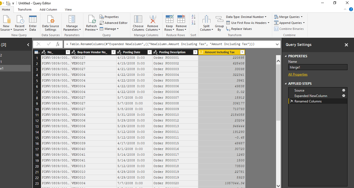354x188 pixels.
Task: Open table options menu at grid corner
Action: pyautogui.click(x=37, y=52)
